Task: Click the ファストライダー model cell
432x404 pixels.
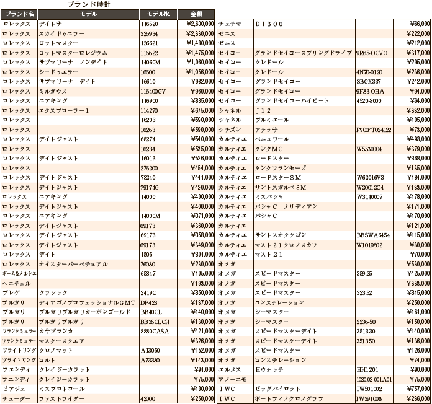Action: (x=61, y=398)
